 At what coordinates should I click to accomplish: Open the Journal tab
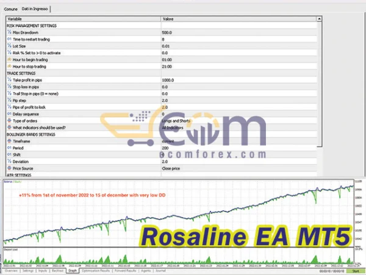pyautogui.click(x=160, y=271)
